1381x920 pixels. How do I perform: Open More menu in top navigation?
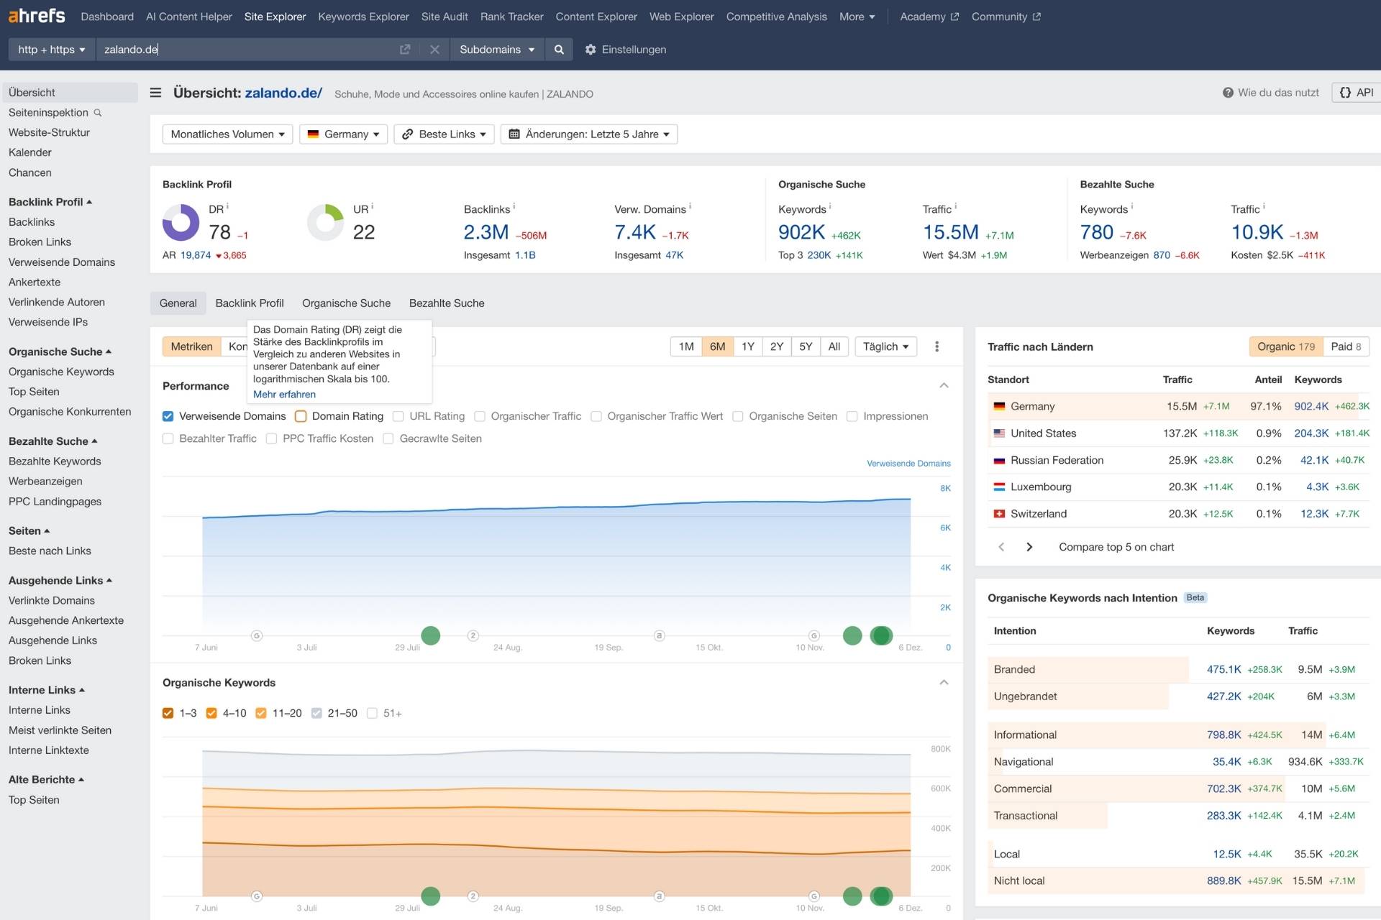pos(857,17)
